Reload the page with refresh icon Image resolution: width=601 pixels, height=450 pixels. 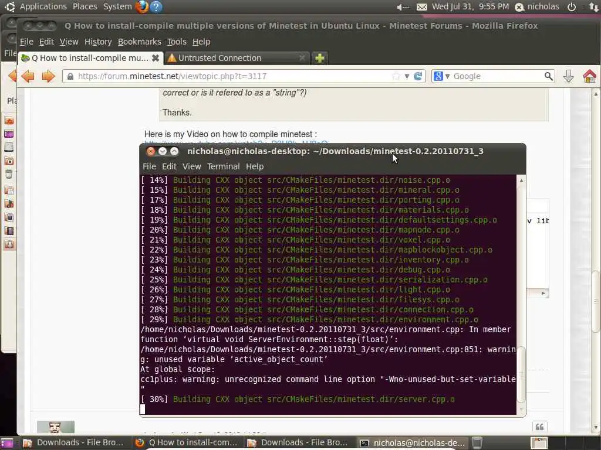(418, 76)
